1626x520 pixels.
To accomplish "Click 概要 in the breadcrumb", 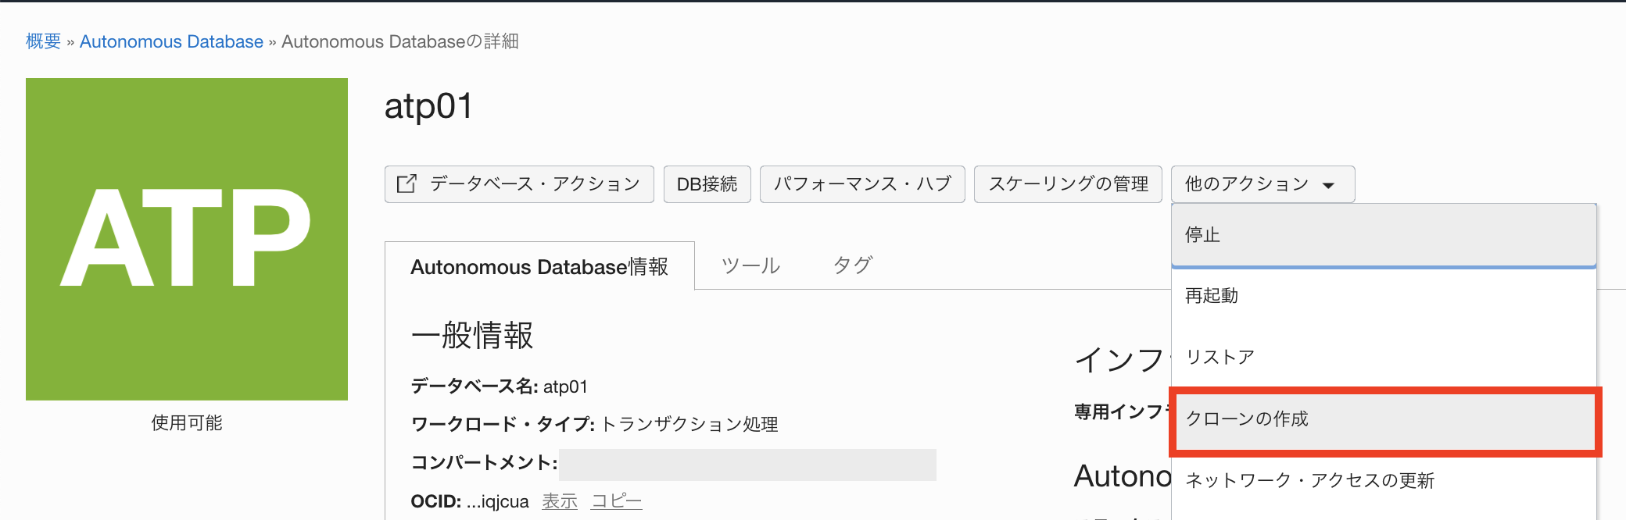I will (x=42, y=41).
